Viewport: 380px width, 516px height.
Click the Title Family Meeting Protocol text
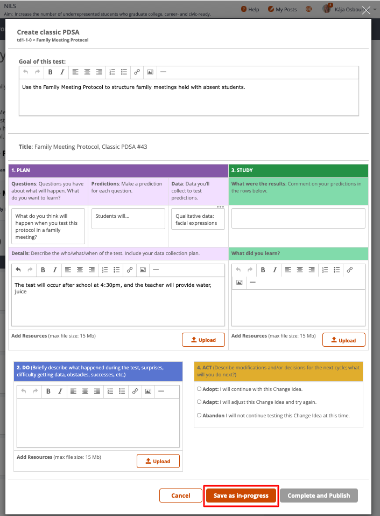(83, 147)
